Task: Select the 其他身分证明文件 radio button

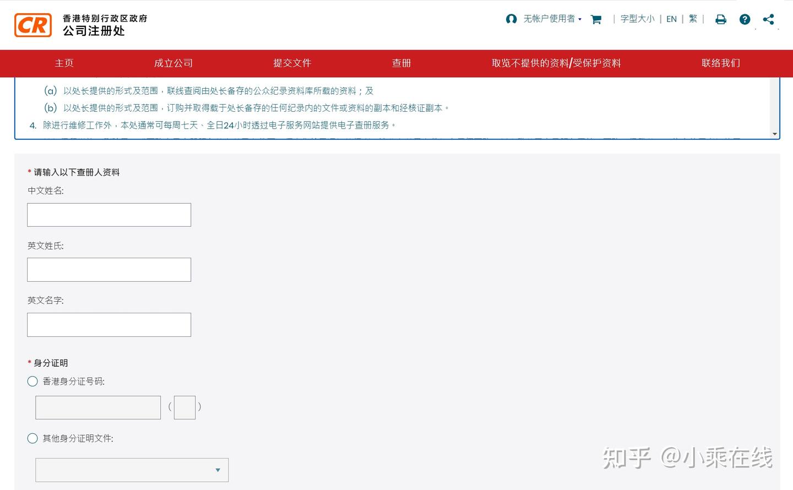Action: point(32,438)
